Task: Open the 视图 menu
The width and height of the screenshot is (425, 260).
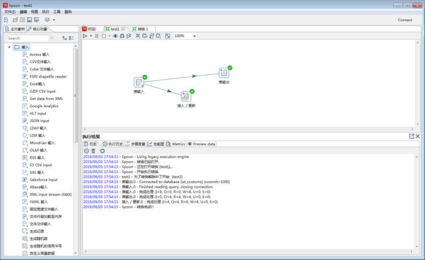Action: [x=35, y=12]
